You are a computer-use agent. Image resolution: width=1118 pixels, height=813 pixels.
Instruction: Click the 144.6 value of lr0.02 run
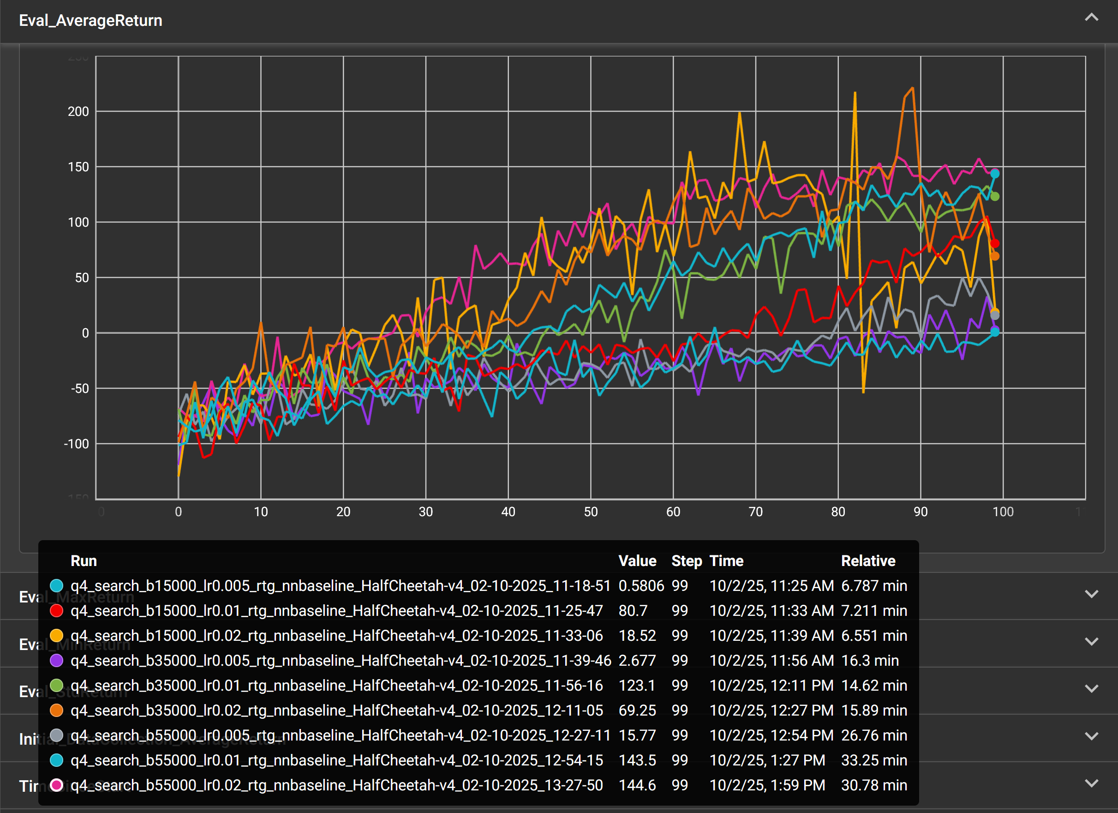tap(637, 785)
